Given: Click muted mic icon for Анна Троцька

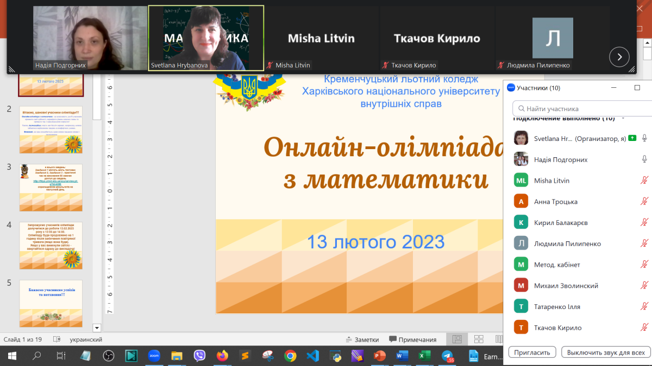Looking at the screenshot, I should [x=644, y=202].
